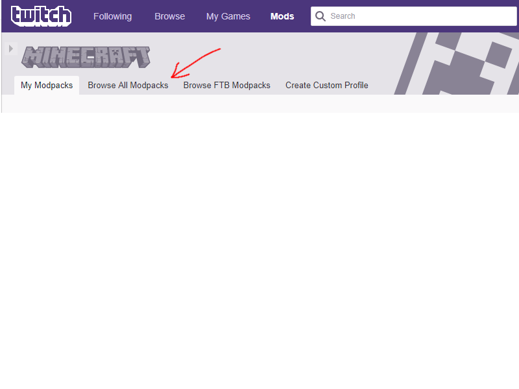The image size is (519, 389).
Task: Open the Browse menu in top bar
Action: pyautogui.click(x=170, y=16)
